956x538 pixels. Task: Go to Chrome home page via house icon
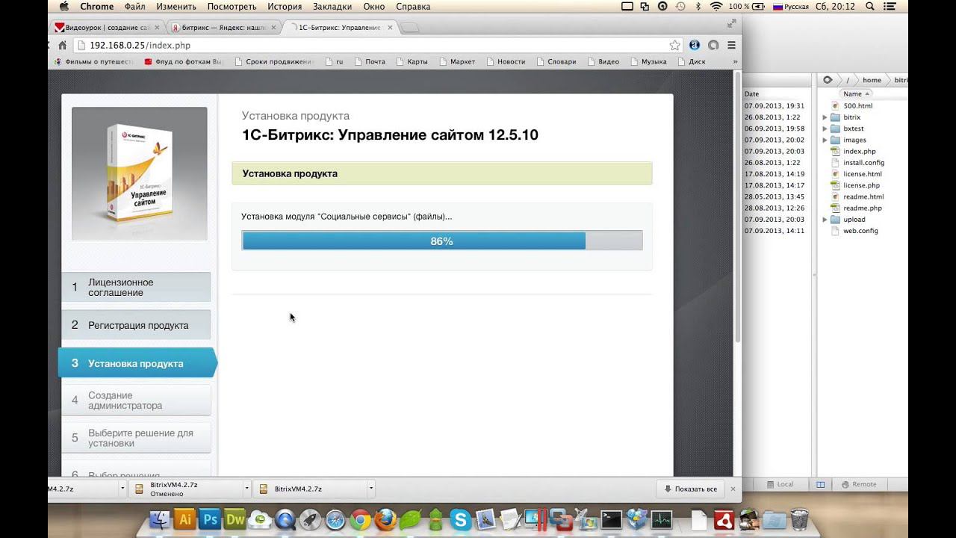tap(63, 46)
